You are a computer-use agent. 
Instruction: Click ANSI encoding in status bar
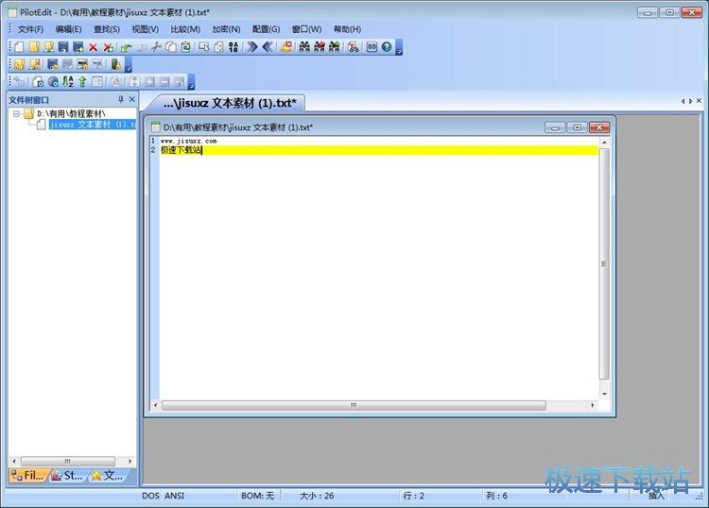[175, 496]
